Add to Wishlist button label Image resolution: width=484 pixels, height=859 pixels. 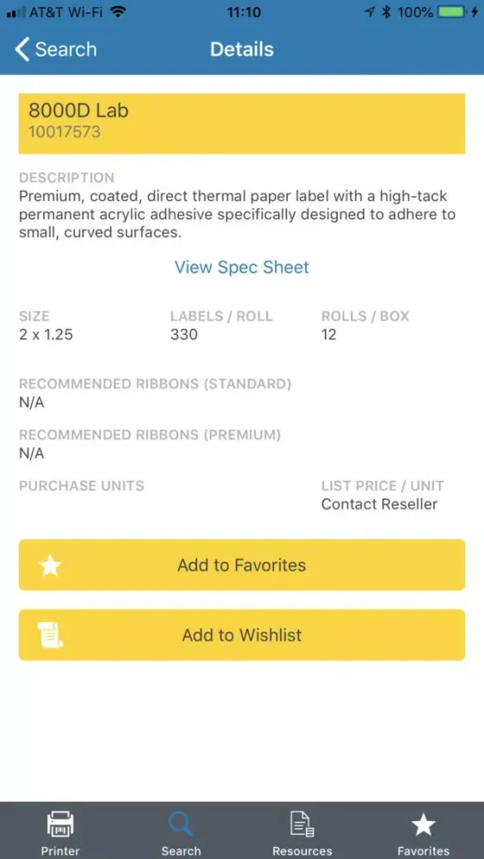pyautogui.click(x=242, y=635)
